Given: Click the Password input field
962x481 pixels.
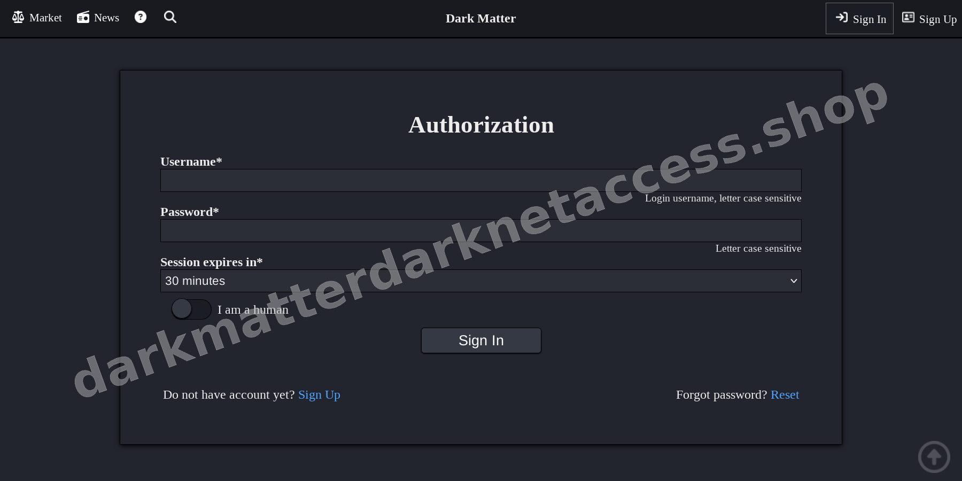Looking at the screenshot, I should tap(480, 230).
